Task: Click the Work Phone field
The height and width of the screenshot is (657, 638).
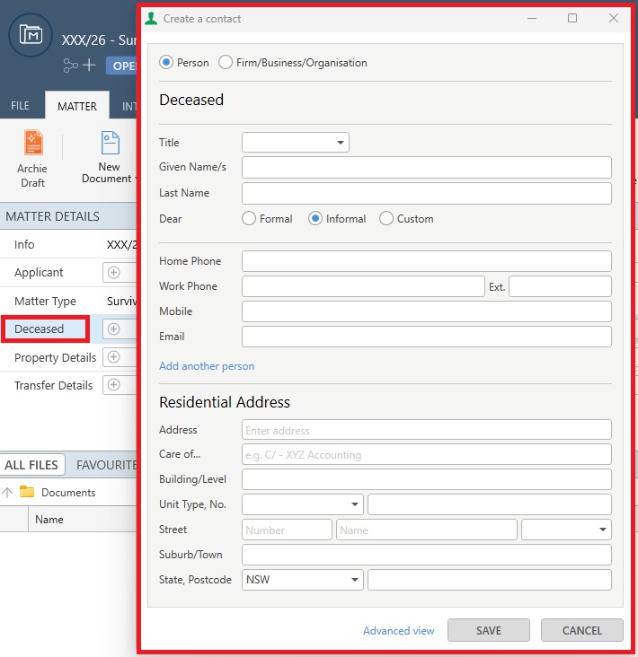Action: (x=363, y=286)
